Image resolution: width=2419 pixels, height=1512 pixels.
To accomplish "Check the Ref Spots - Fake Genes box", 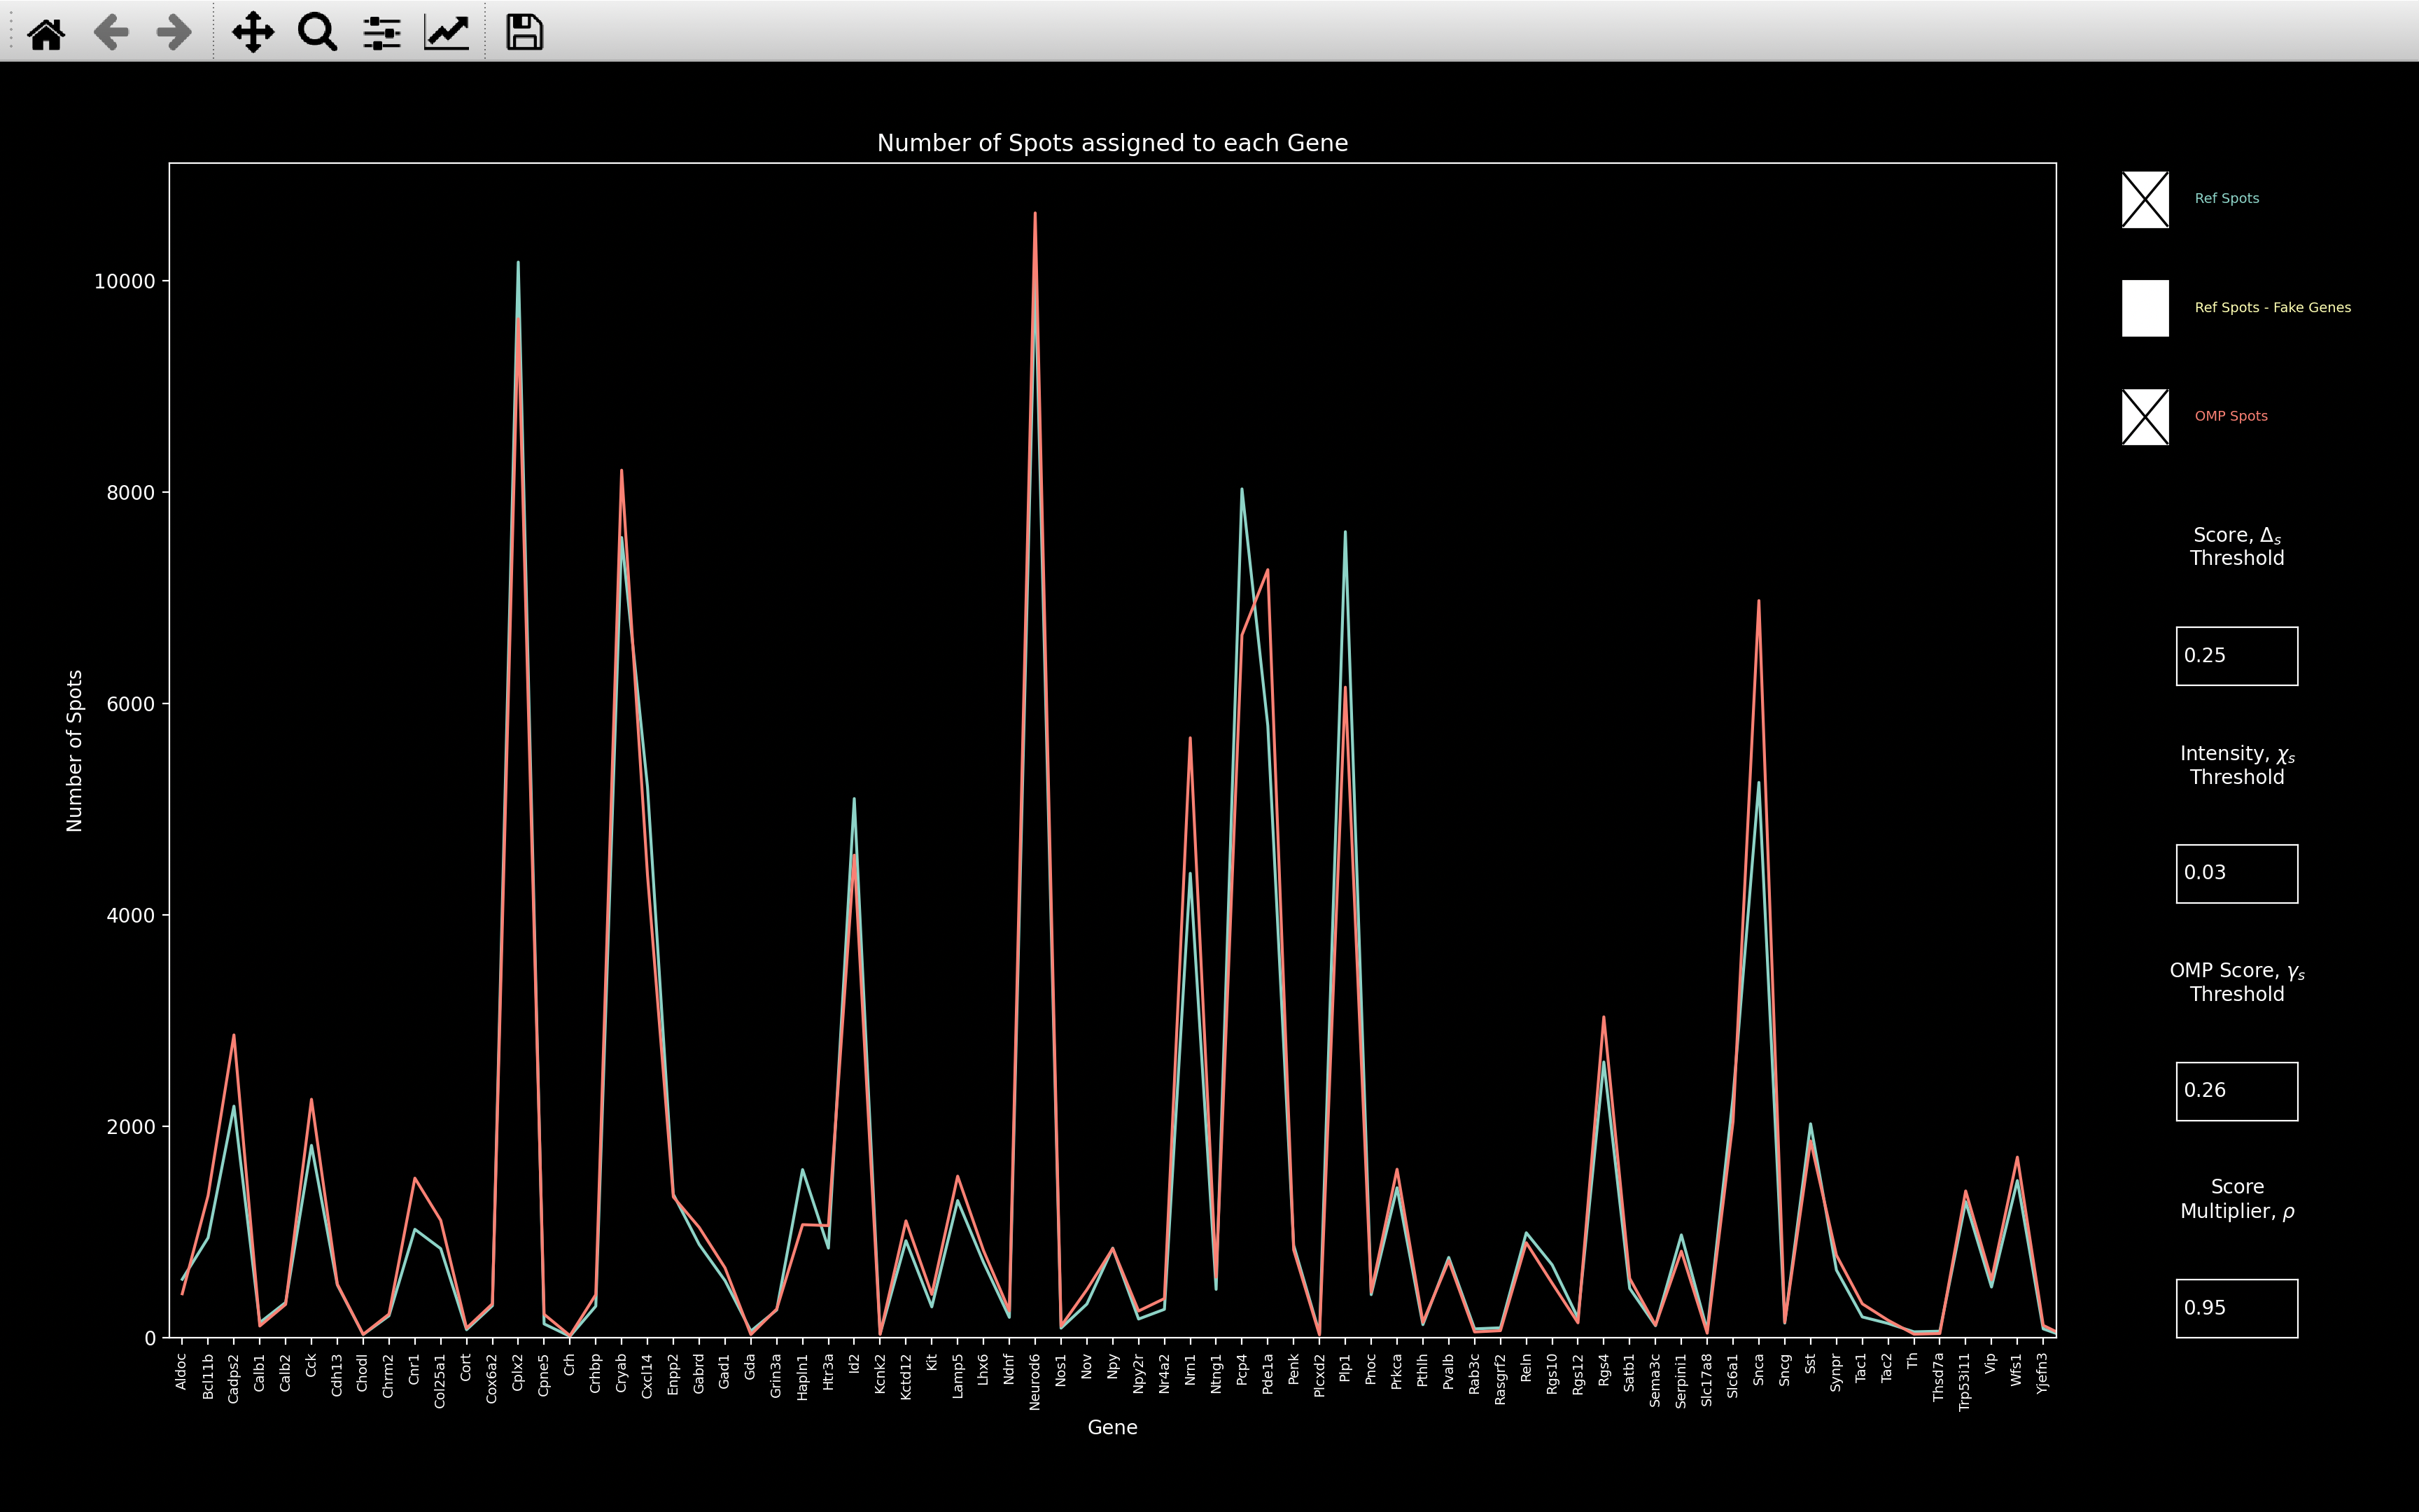I will (x=2145, y=308).
